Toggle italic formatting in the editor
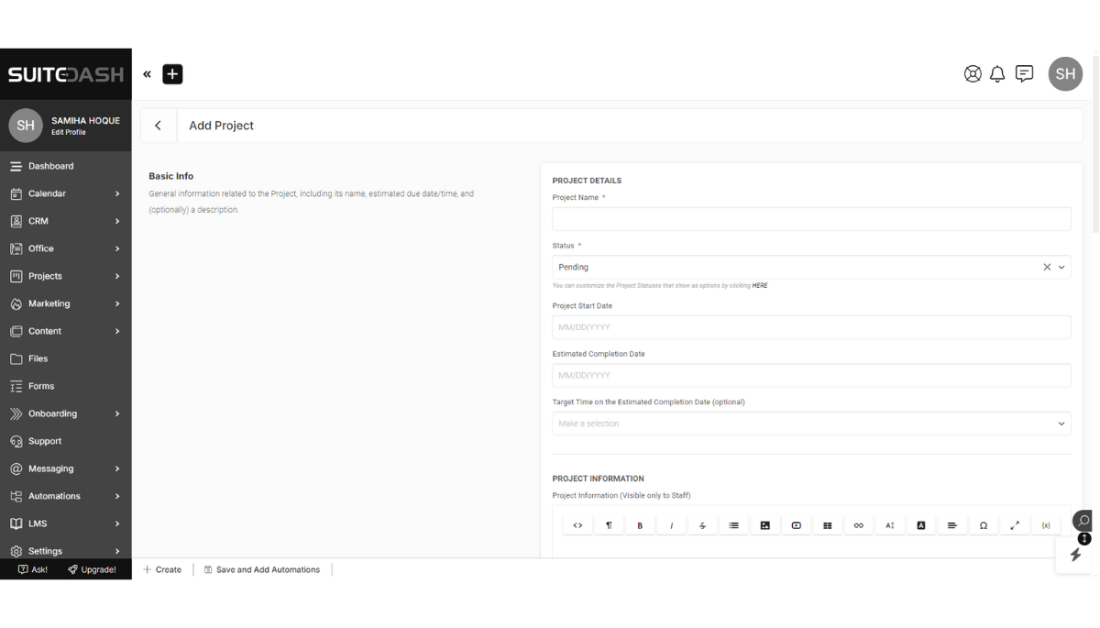Image resolution: width=1100 pixels, height=628 pixels. (671, 524)
